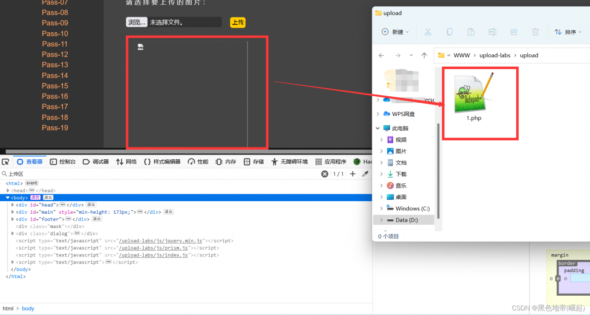Expand the WPS网盘 tree node
The image size is (590, 315).
tap(378, 114)
